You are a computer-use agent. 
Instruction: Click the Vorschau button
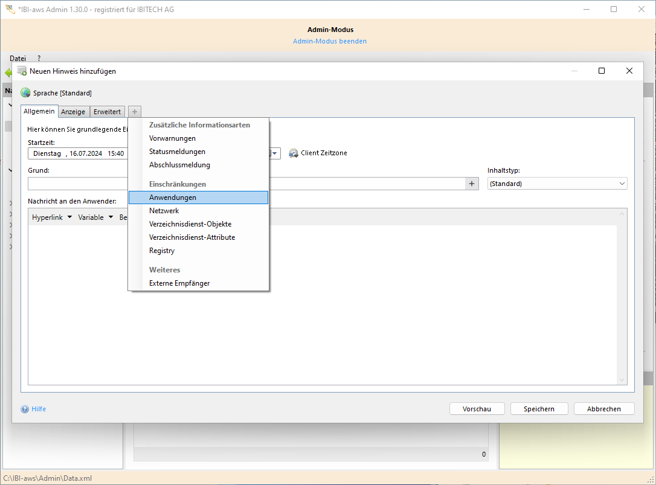(477, 409)
